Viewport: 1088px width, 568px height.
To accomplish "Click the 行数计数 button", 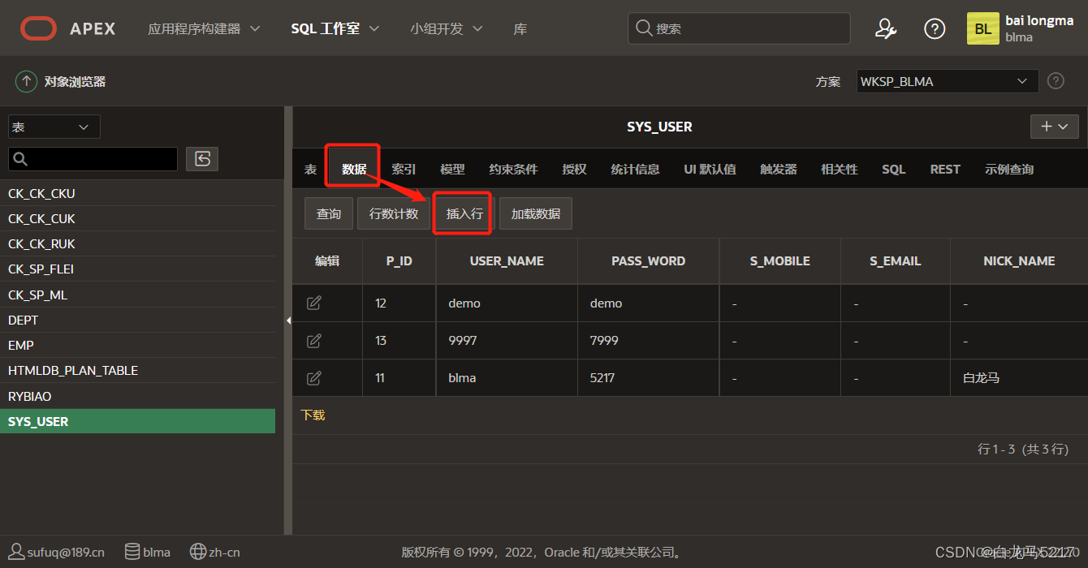I will pyautogui.click(x=394, y=214).
